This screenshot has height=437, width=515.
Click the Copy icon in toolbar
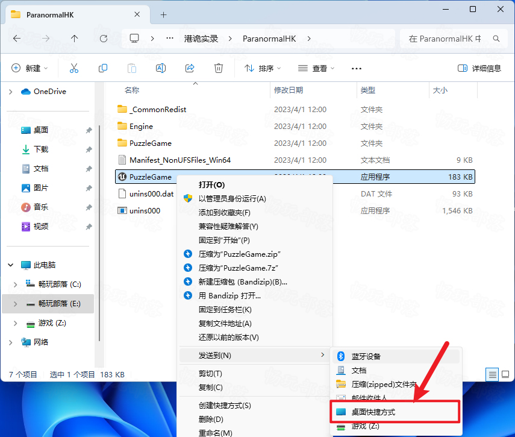103,68
